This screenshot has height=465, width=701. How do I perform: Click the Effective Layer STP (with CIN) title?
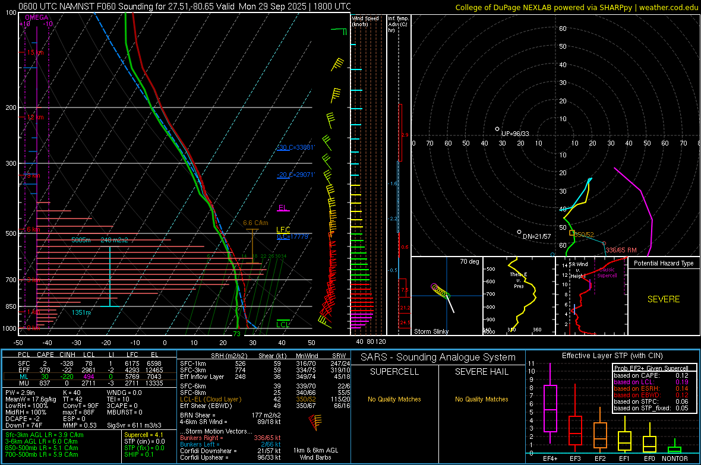tap(612, 356)
